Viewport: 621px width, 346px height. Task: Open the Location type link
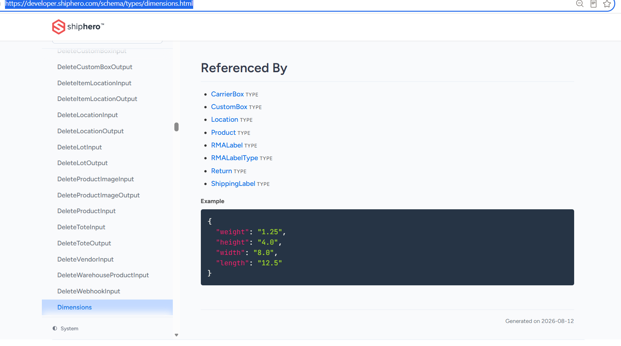click(x=225, y=119)
